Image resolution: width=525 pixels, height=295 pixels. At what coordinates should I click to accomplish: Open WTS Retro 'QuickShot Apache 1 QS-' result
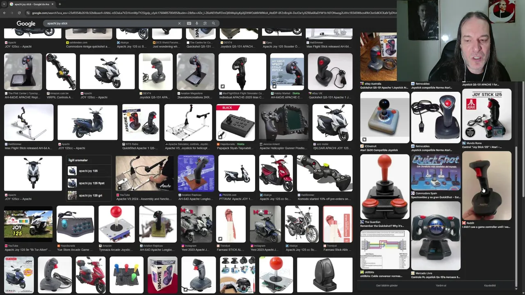[141, 127]
